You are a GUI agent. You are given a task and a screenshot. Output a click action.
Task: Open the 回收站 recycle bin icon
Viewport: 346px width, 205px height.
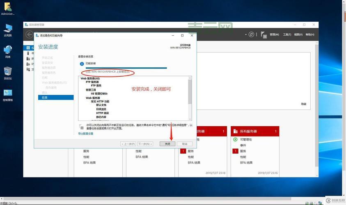point(8,71)
